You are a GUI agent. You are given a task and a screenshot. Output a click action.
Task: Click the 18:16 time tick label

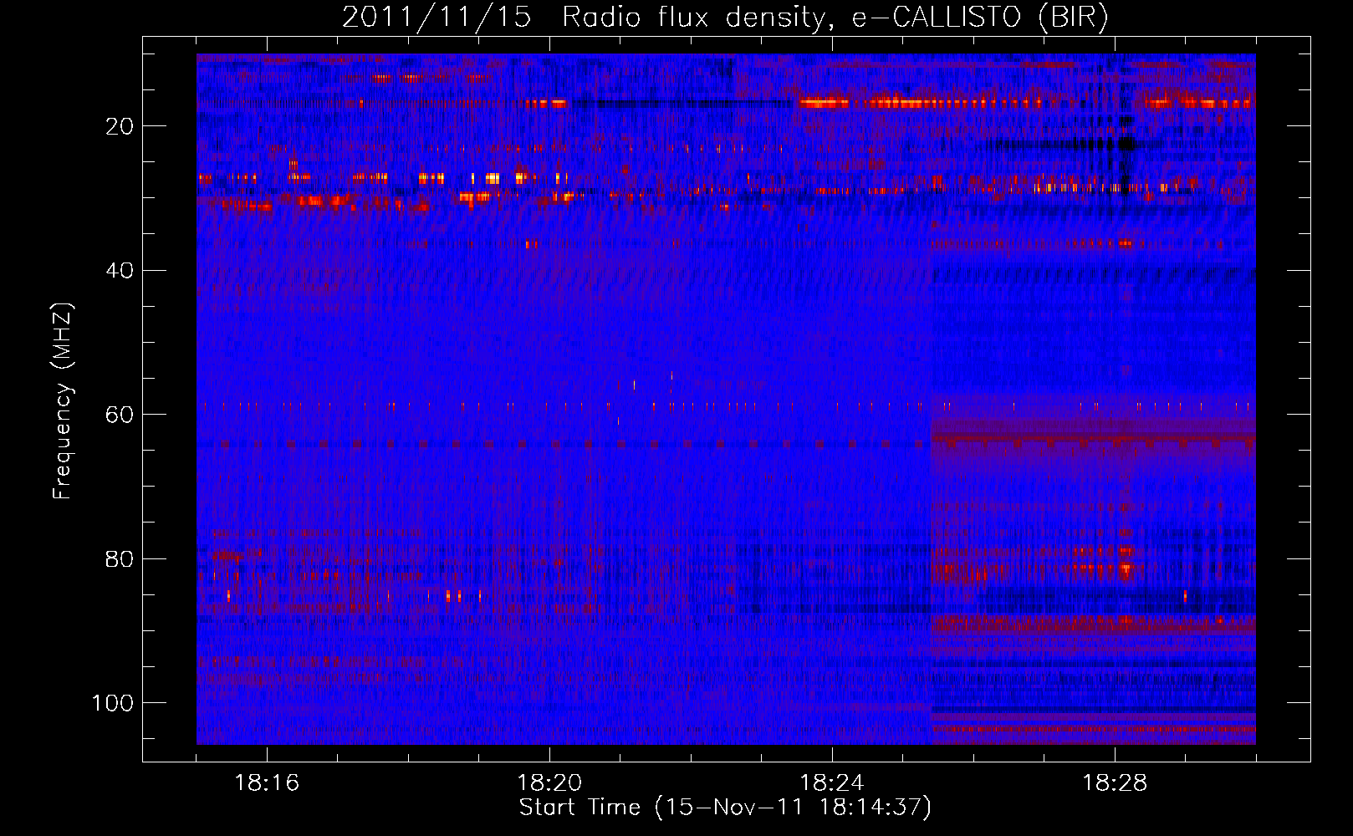267,782
